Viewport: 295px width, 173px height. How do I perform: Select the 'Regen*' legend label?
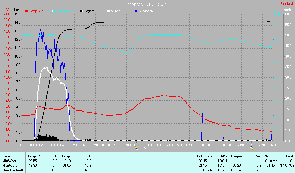pyautogui.click(x=89, y=11)
